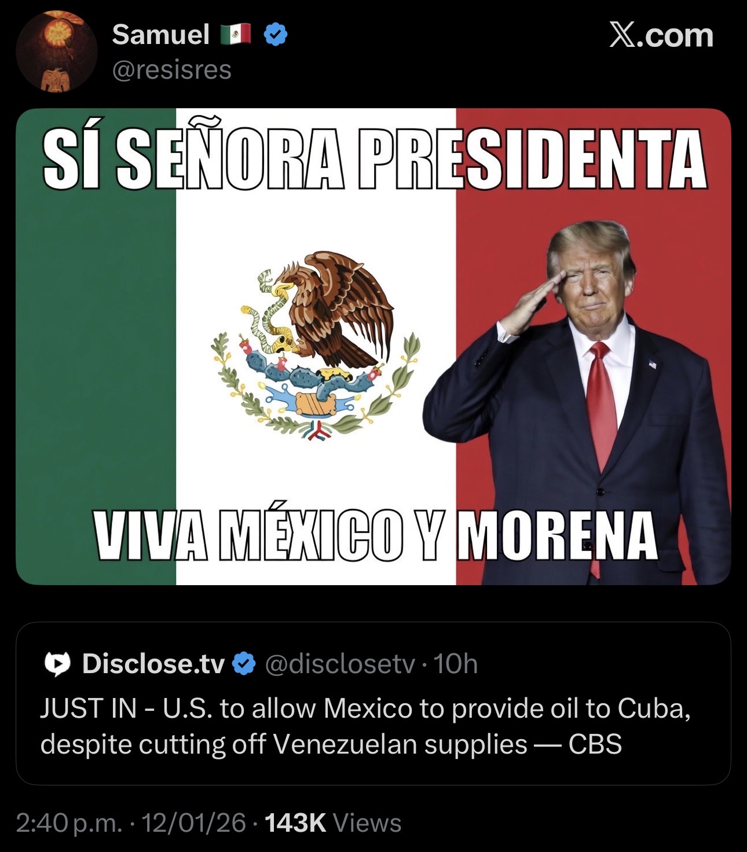Open the Samuel display name
This screenshot has width=747, height=852.
[x=160, y=35]
